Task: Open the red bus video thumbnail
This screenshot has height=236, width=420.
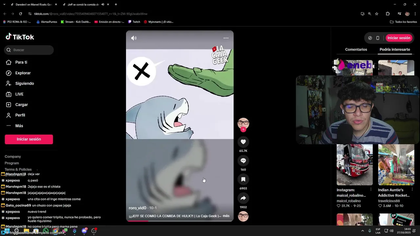Action: [x=355, y=165]
